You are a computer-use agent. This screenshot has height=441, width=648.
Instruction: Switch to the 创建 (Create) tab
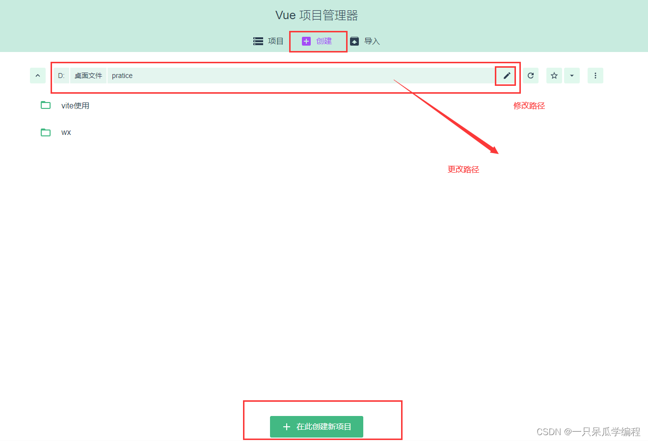click(317, 41)
